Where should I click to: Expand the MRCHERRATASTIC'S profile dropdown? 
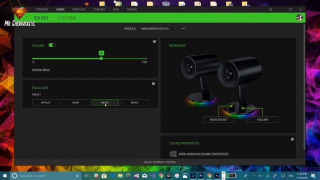pos(158,29)
